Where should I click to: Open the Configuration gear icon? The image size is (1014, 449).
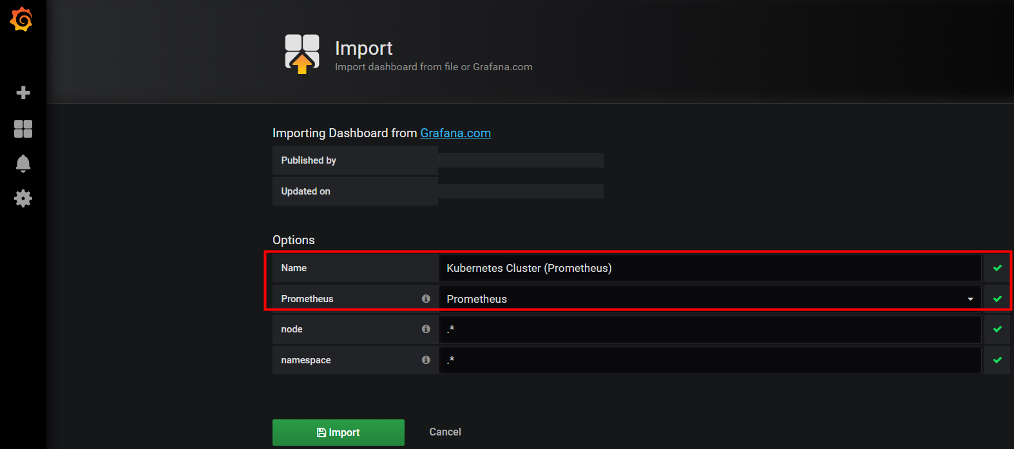point(23,198)
